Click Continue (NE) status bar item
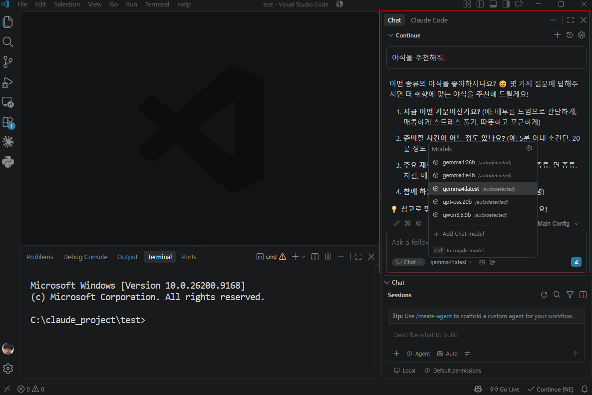 click(x=551, y=389)
